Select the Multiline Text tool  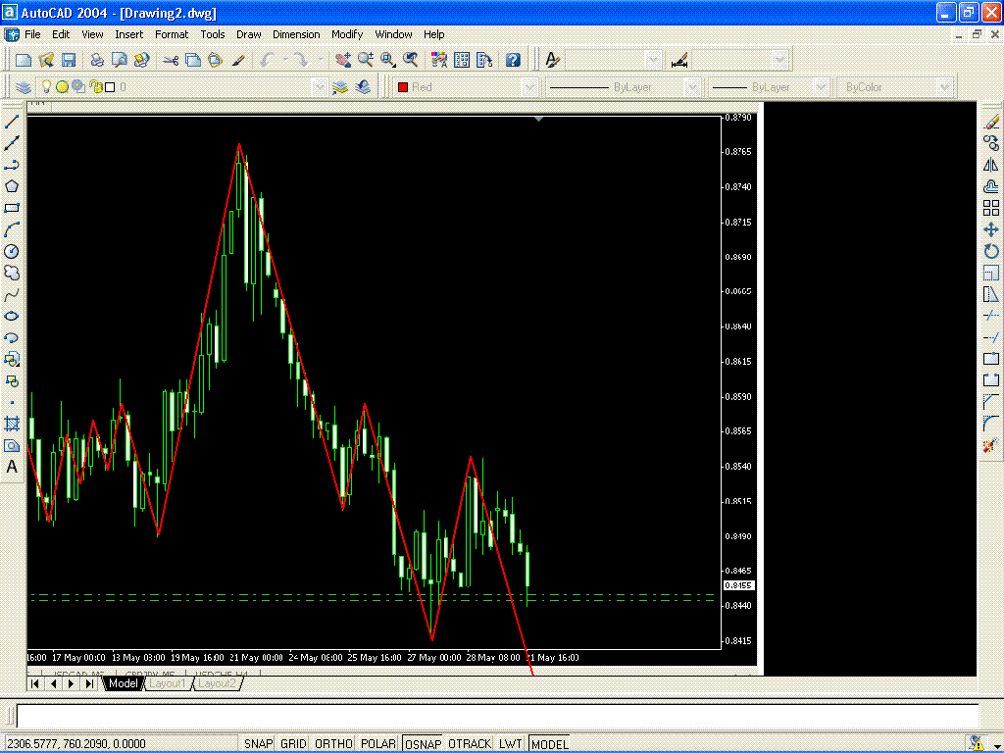point(13,467)
